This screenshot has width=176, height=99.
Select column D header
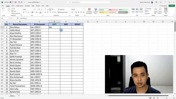(x=54, y=21)
